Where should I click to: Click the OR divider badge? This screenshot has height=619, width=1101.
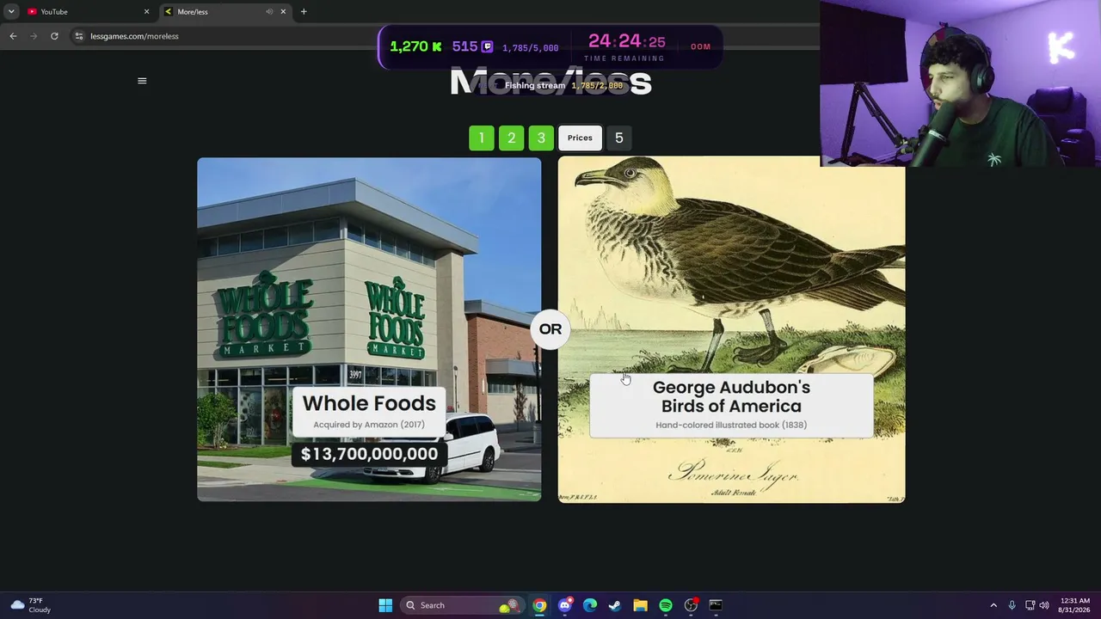(550, 329)
